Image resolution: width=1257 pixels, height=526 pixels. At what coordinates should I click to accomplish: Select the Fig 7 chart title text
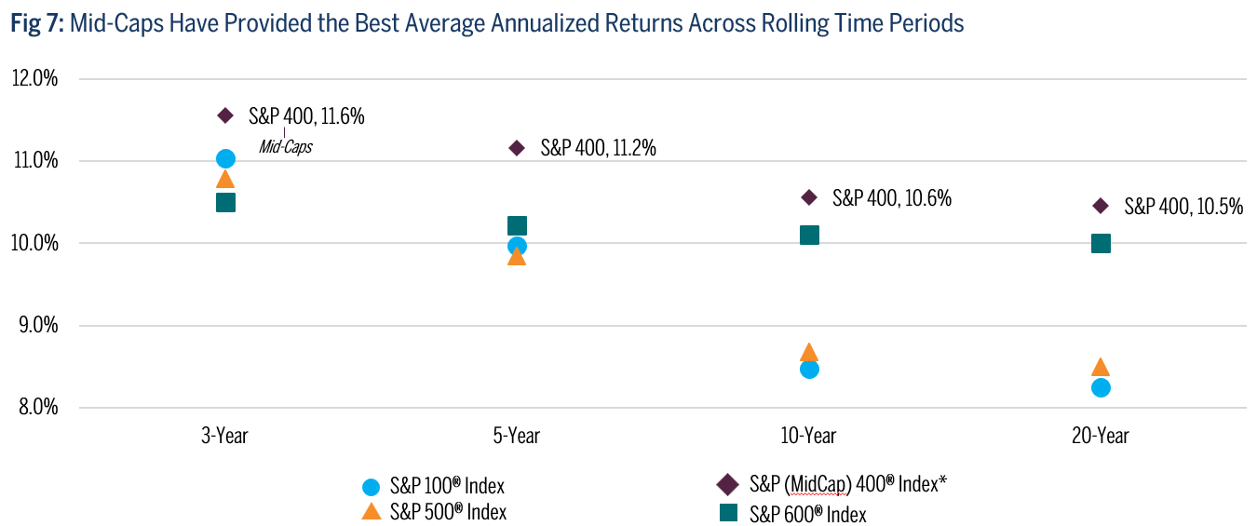pos(487,24)
